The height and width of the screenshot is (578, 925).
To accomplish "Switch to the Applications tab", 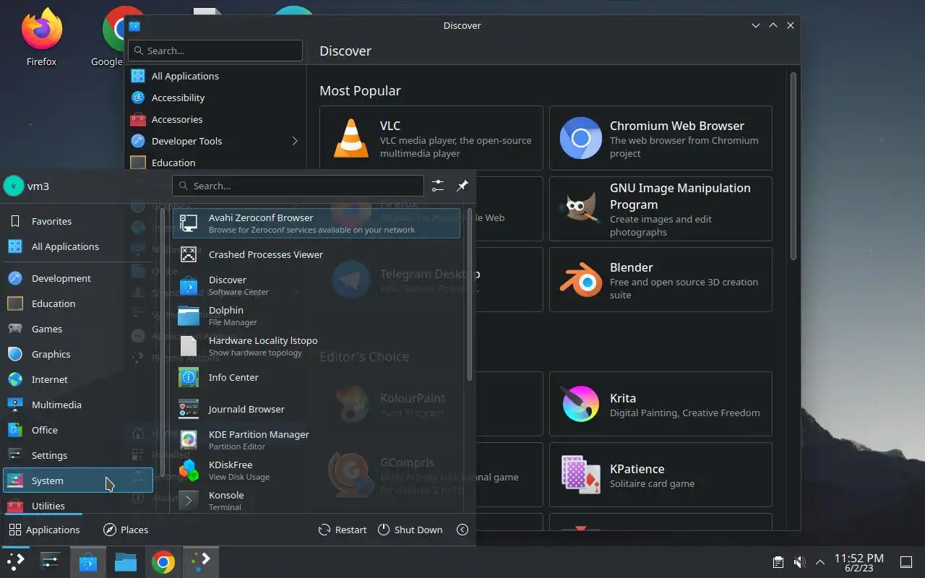I will pyautogui.click(x=44, y=530).
